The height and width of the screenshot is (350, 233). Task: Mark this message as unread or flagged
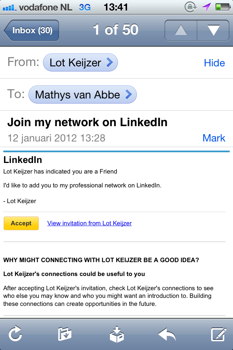pos(214,138)
